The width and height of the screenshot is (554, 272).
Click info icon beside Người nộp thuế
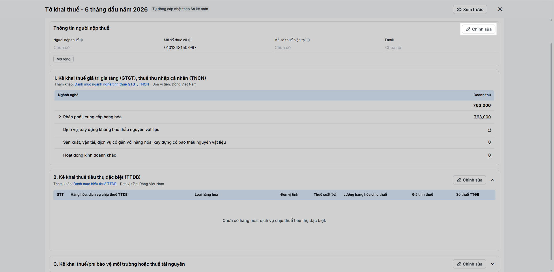[x=81, y=40]
